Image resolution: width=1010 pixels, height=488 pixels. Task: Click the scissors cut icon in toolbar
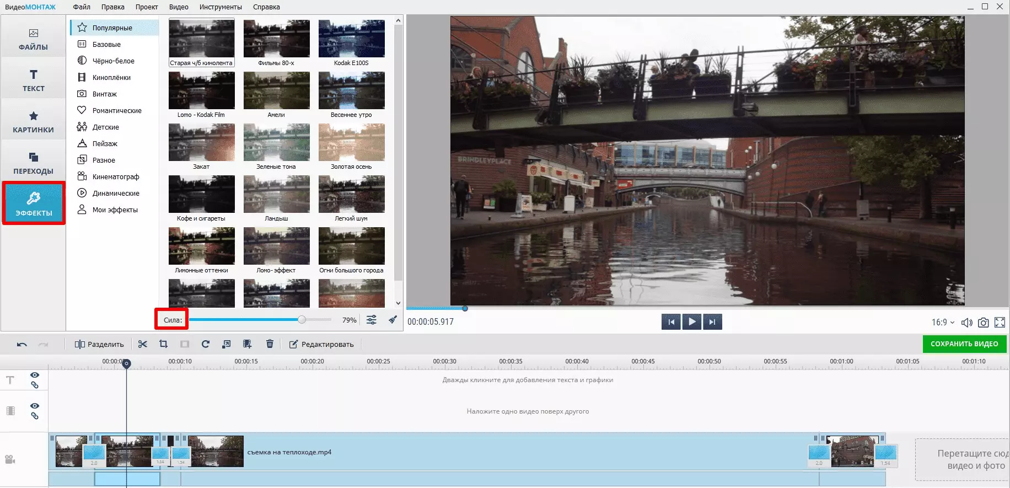143,344
